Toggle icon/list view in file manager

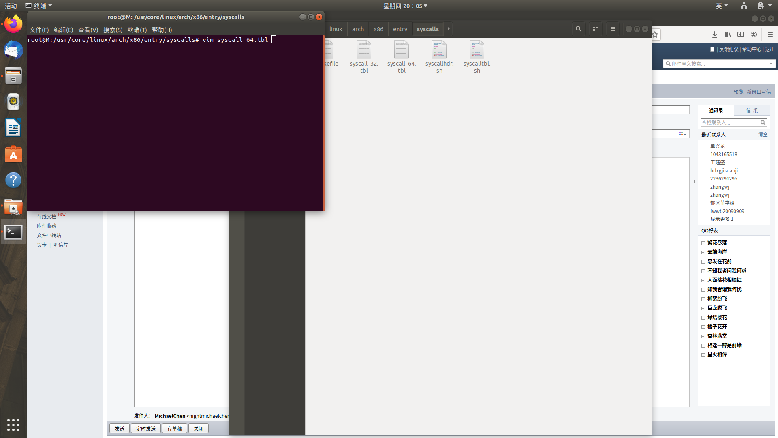(x=595, y=29)
